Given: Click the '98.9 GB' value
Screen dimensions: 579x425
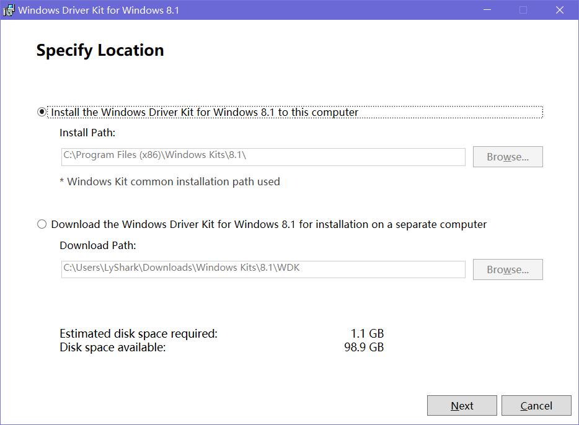Looking at the screenshot, I should (x=364, y=347).
